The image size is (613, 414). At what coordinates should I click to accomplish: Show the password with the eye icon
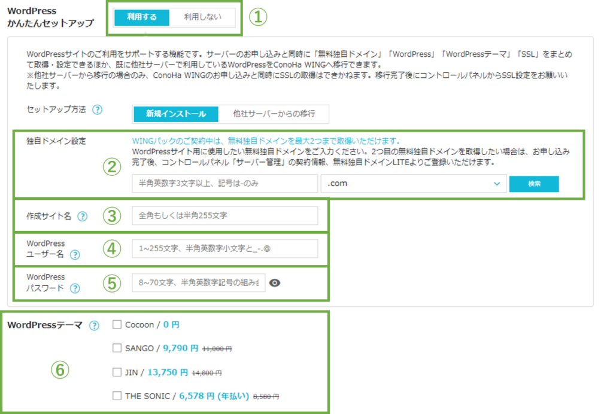[275, 283]
